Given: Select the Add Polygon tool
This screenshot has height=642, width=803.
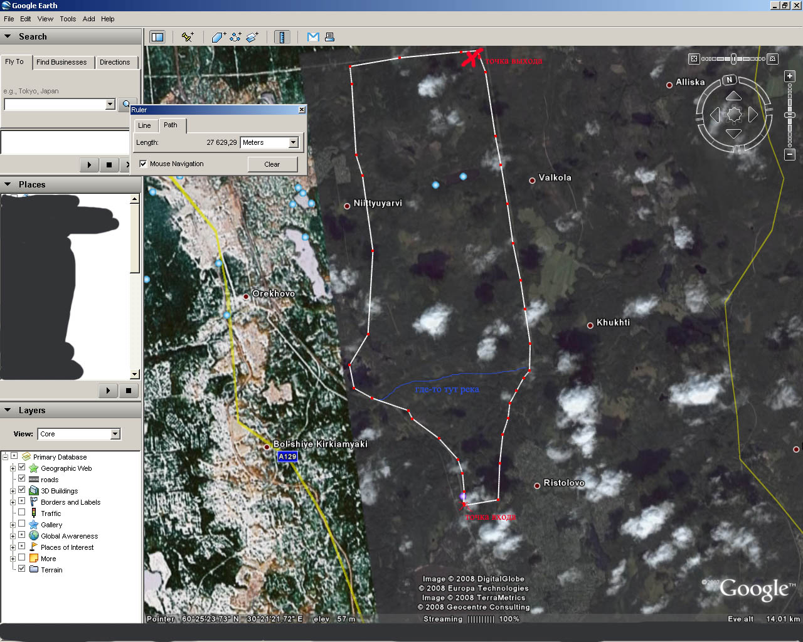Looking at the screenshot, I should pos(218,37).
